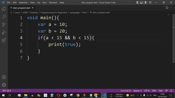
Task: Click the '&&' operator on line 4
Action: [68, 38]
